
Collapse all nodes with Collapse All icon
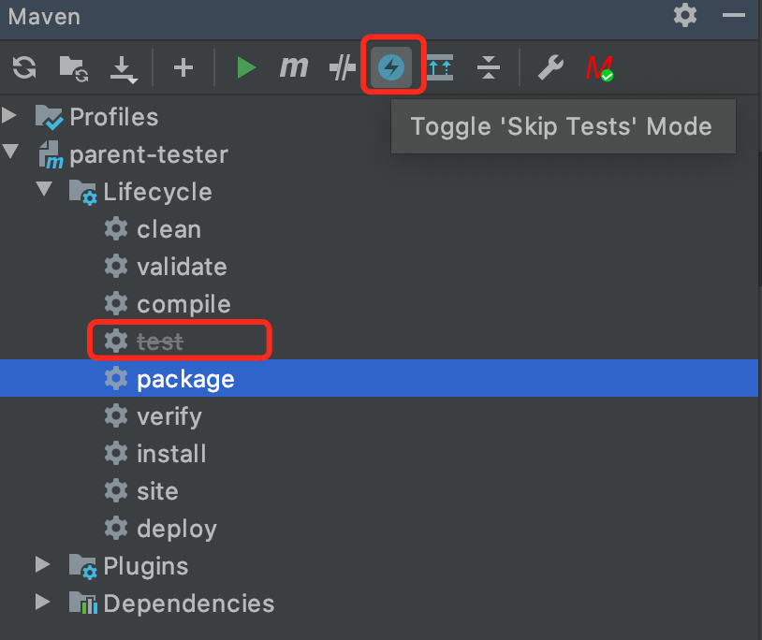488,66
